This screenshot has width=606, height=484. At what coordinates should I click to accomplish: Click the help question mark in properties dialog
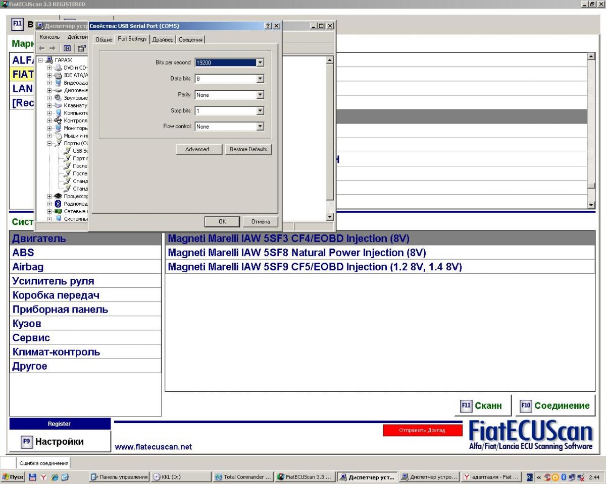click(268, 26)
